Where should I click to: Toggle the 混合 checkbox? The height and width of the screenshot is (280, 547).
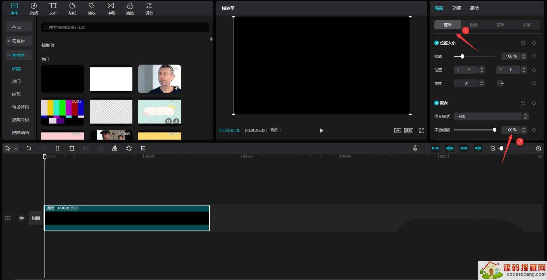click(x=436, y=103)
